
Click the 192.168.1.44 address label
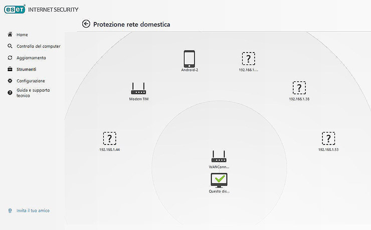tap(110, 149)
